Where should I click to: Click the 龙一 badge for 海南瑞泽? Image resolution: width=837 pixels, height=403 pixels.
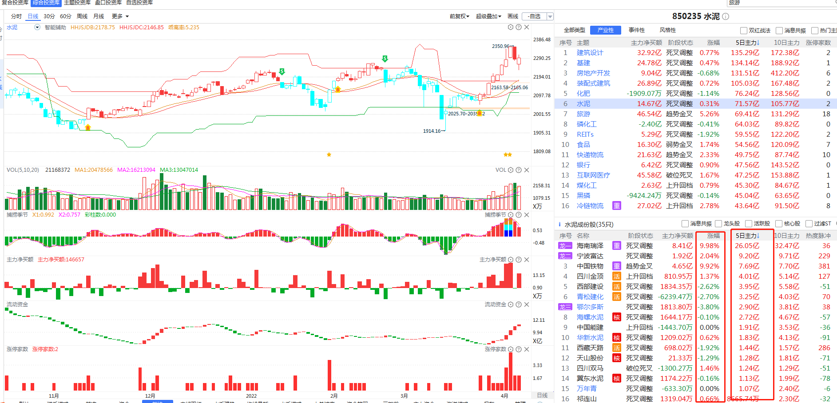(565, 246)
